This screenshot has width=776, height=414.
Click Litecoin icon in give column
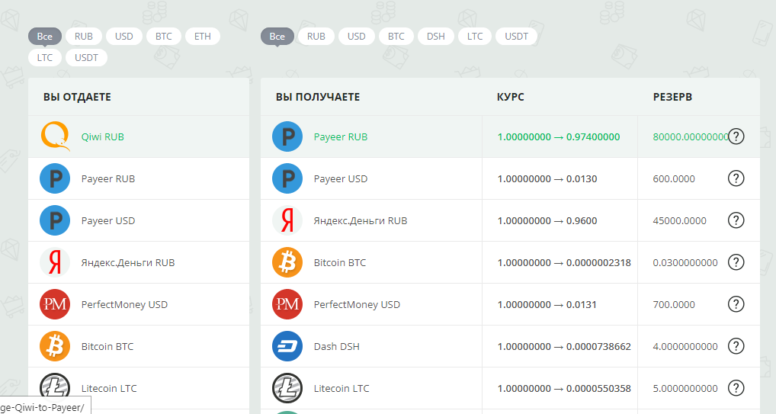(55, 388)
